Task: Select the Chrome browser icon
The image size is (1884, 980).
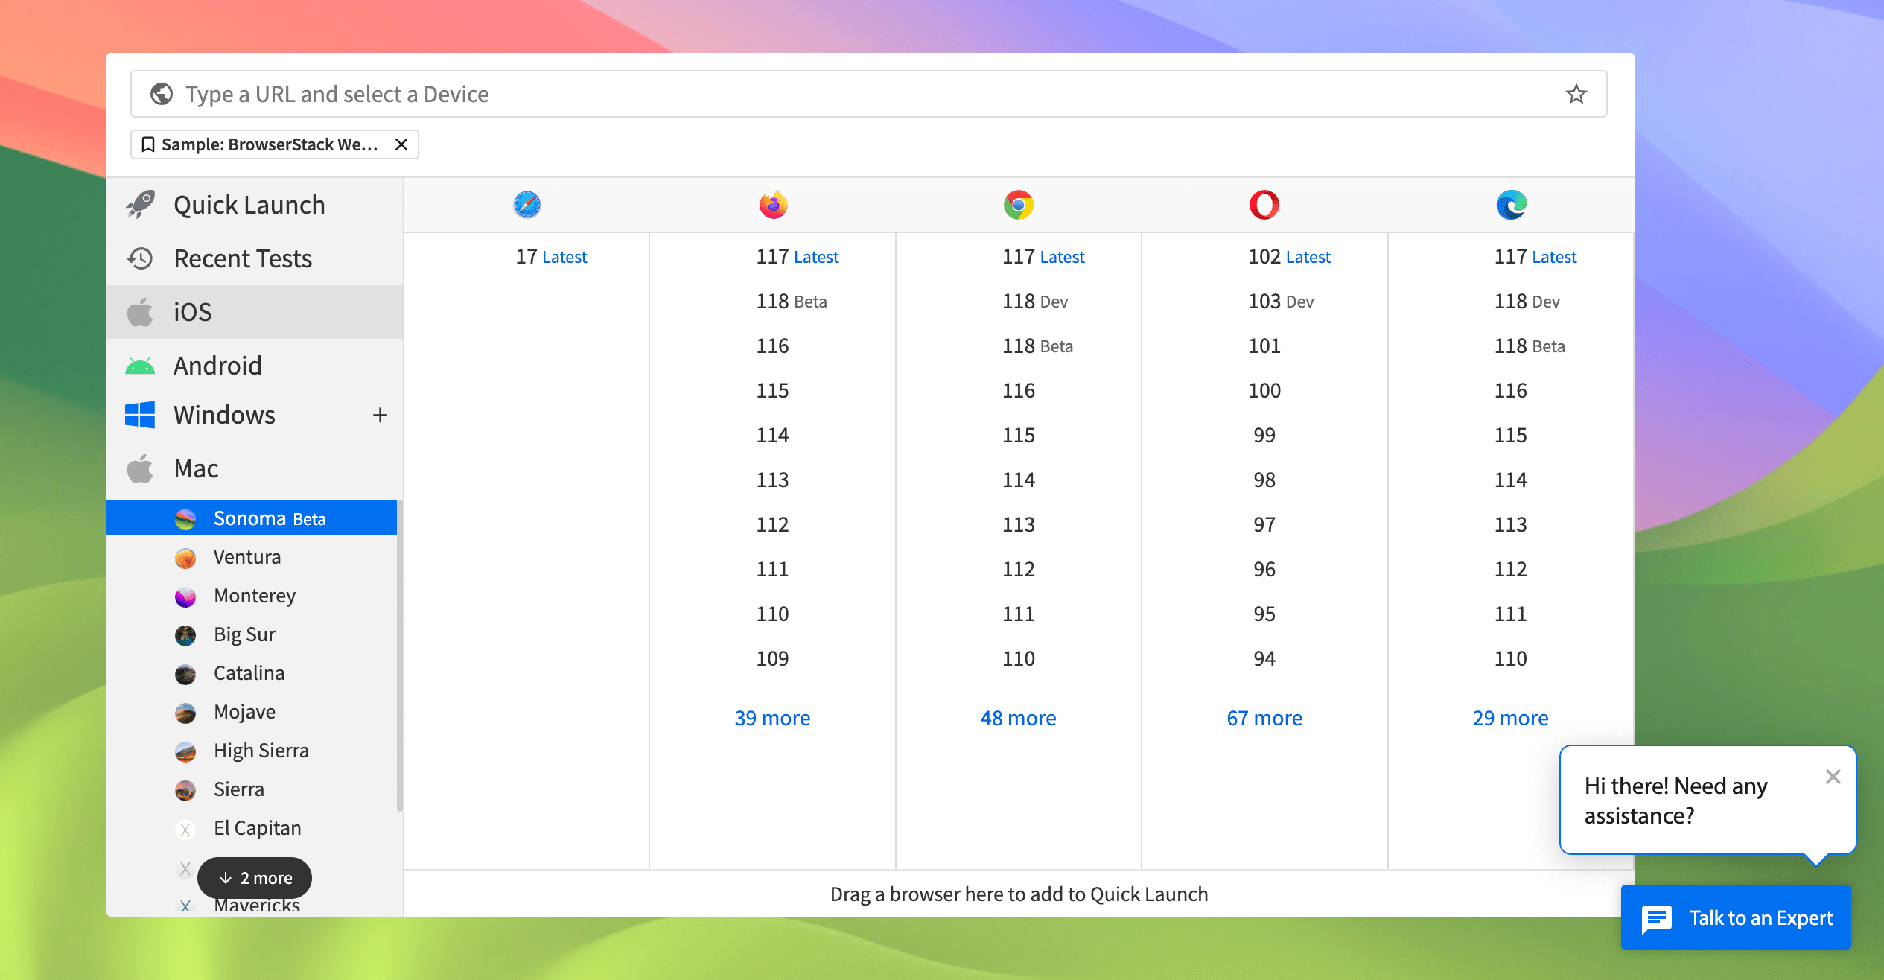Action: pyautogui.click(x=1018, y=204)
